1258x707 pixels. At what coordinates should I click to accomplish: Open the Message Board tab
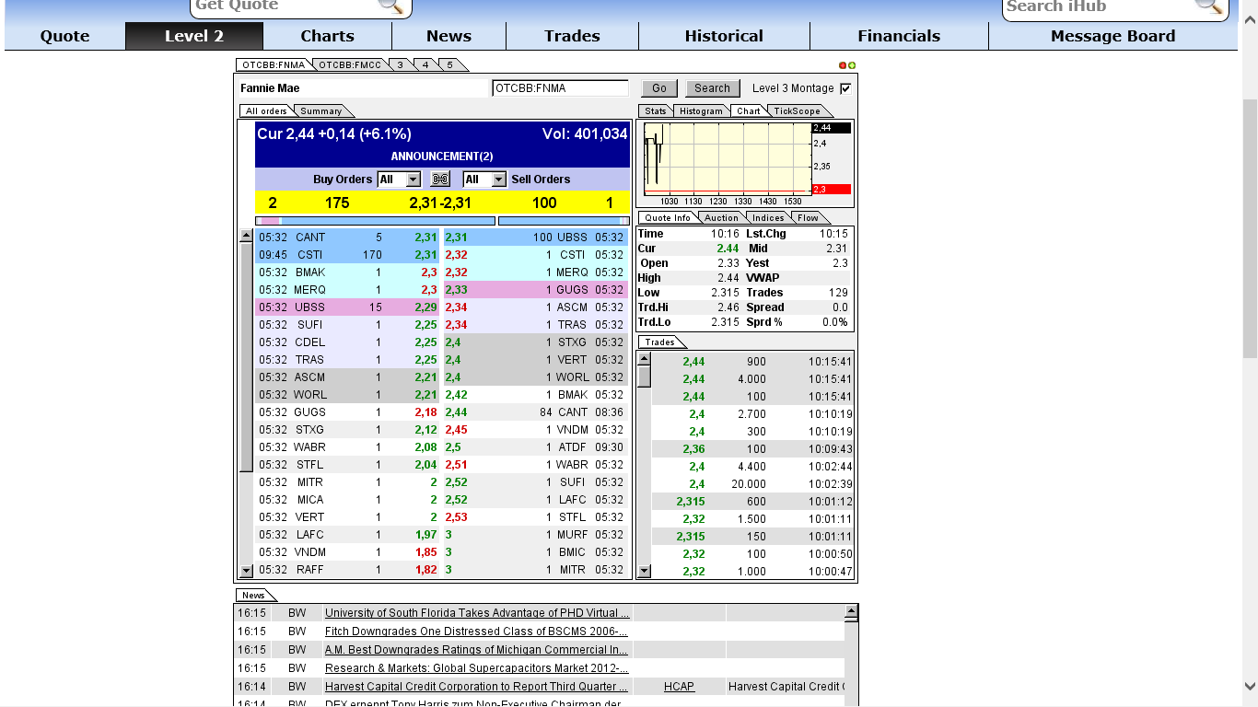click(x=1112, y=36)
